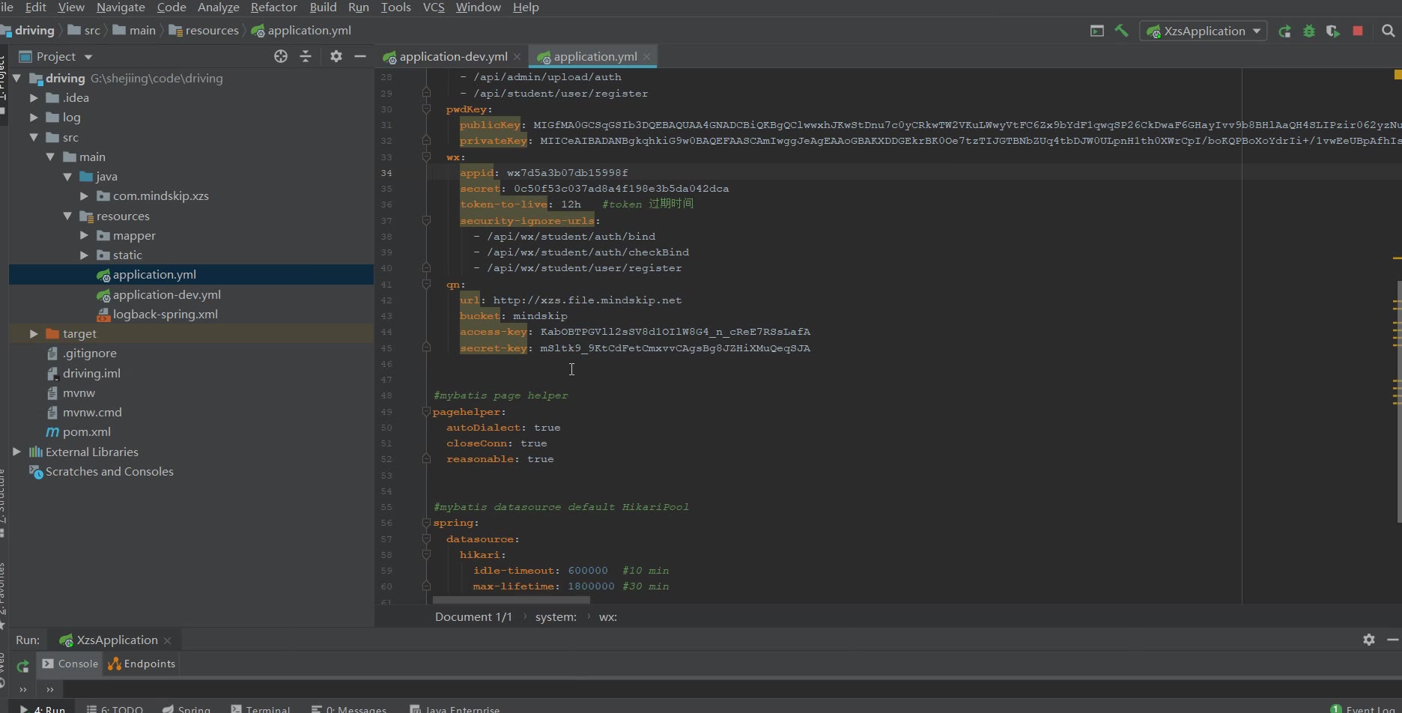Stop the running application with red square

tap(1358, 31)
